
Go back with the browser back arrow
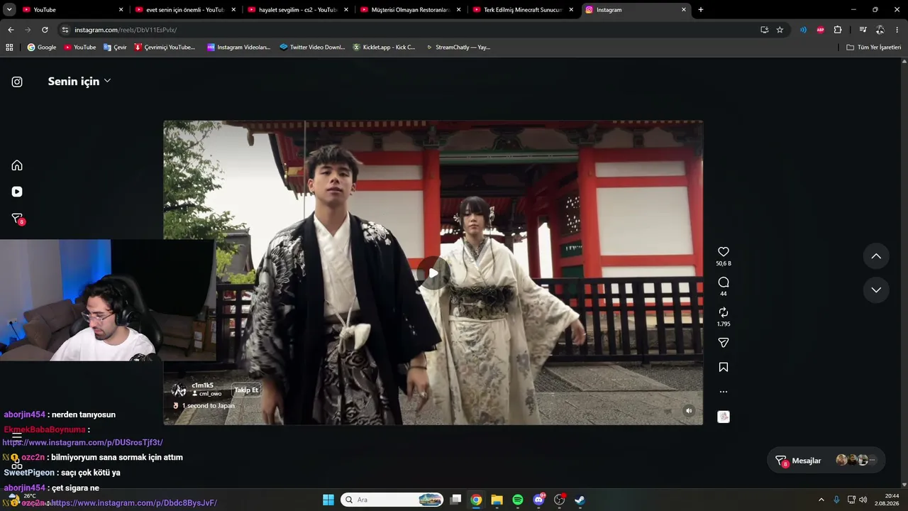(x=11, y=30)
